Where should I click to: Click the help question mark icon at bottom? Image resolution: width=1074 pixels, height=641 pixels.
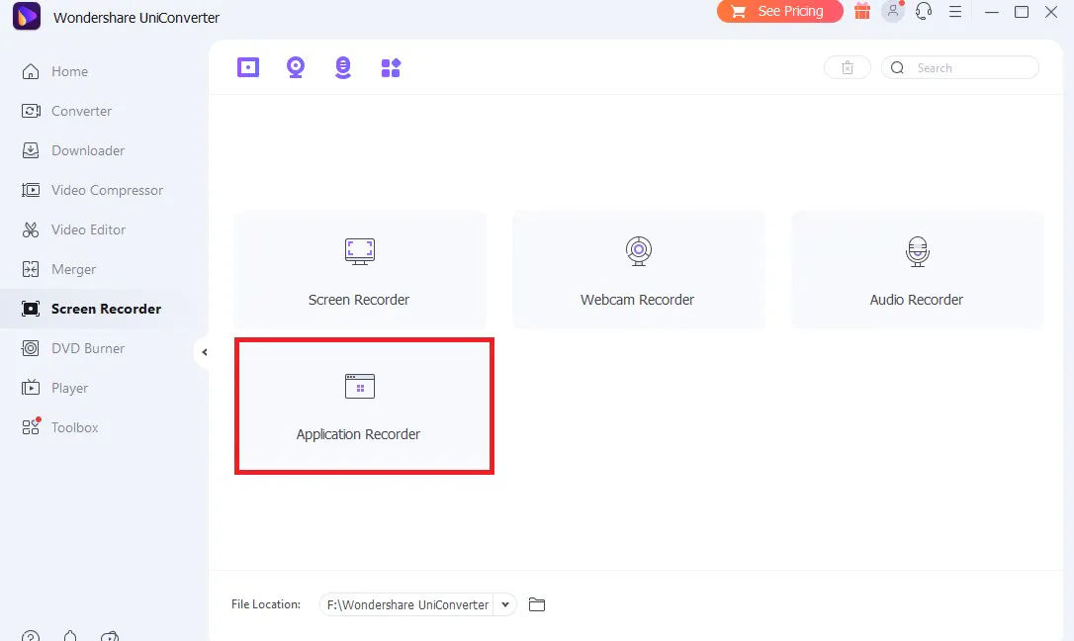click(31, 637)
